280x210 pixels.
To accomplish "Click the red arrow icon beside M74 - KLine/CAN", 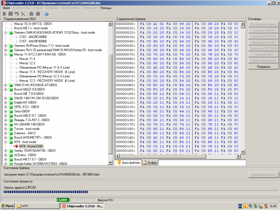I will (16, 146).
